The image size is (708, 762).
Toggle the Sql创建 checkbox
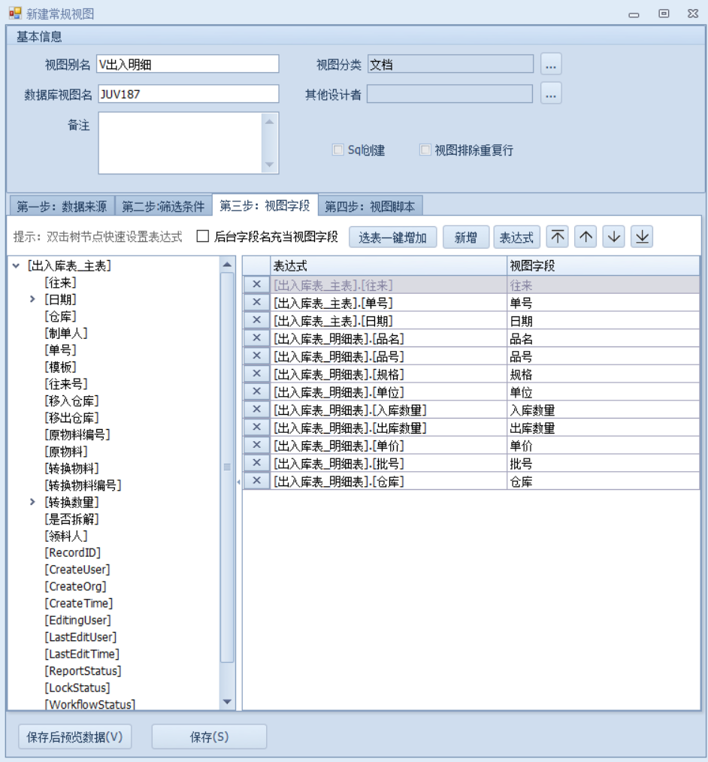click(x=338, y=150)
